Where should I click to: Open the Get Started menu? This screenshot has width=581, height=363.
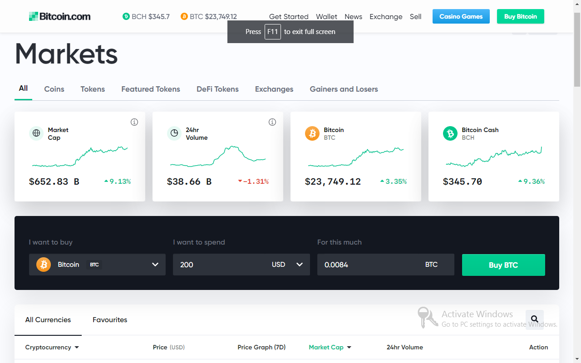(x=289, y=16)
